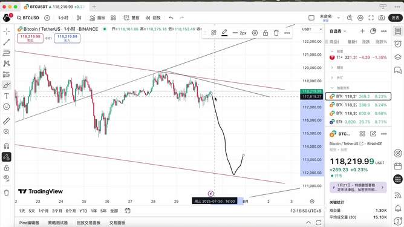The height and width of the screenshot is (227, 404).
Task: Select the YTD date range button
Action: tap(83, 211)
